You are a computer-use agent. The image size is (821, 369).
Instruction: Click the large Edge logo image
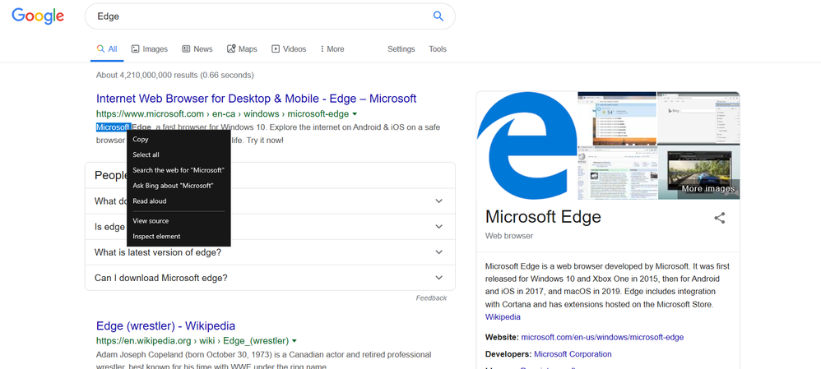[x=526, y=145]
